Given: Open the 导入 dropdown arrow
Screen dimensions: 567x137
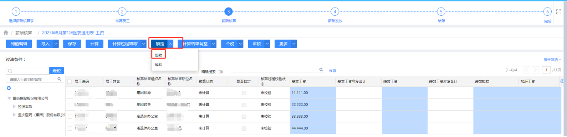Looking at the screenshot, I should (x=56, y=44).
